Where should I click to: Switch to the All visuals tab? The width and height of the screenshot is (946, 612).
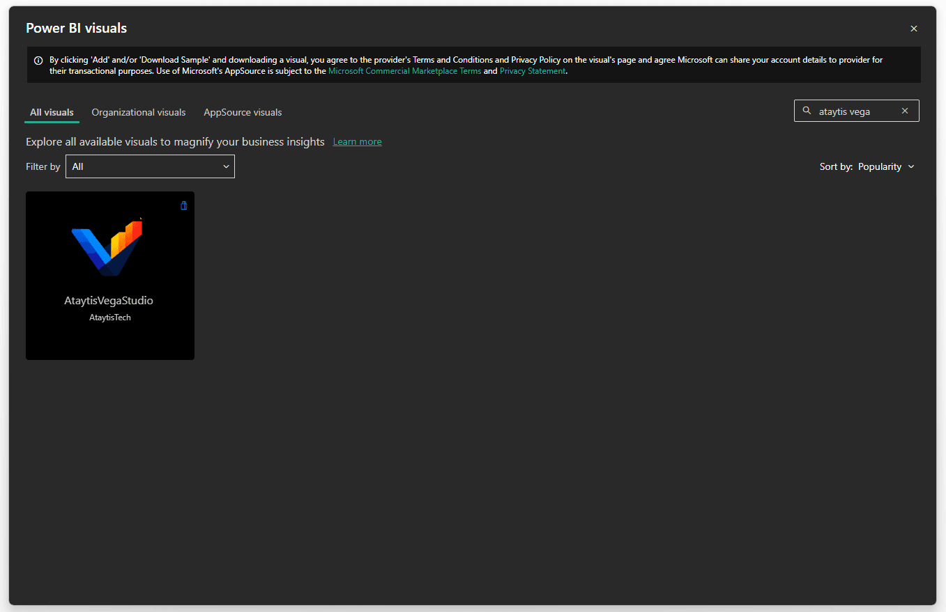[52, 112]
